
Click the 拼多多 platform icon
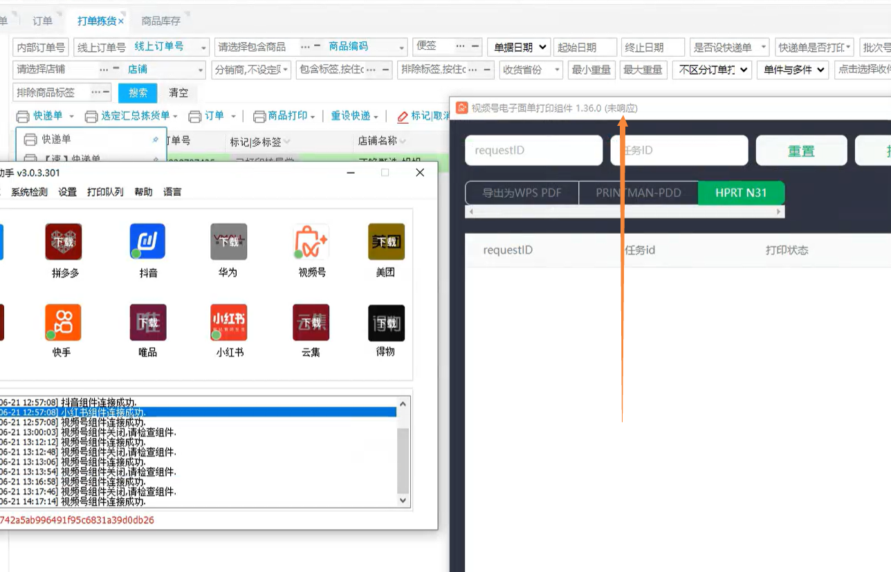[x=64, y=242]
